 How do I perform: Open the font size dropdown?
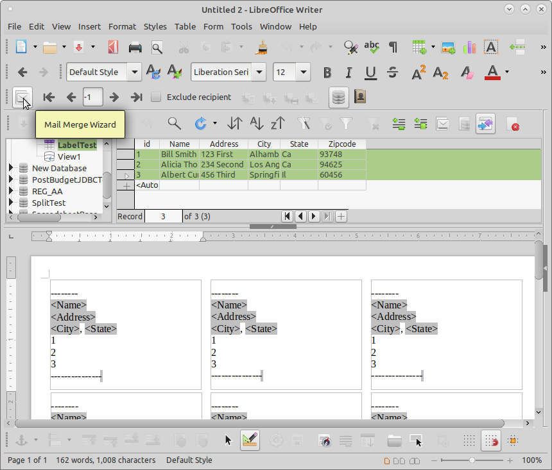click(303, 72)
